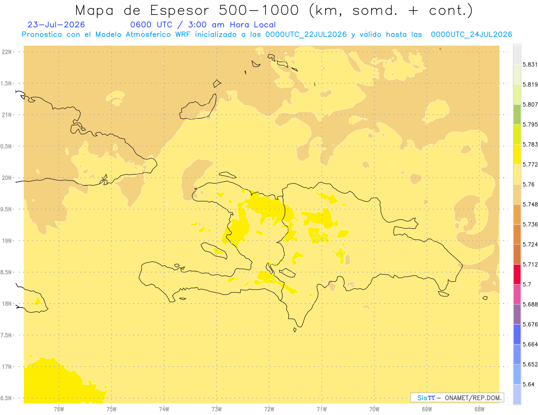This screenshot has width=538, height=415.
Task: Pick the red legend swatch above 5.7
Action: point(517,274)
